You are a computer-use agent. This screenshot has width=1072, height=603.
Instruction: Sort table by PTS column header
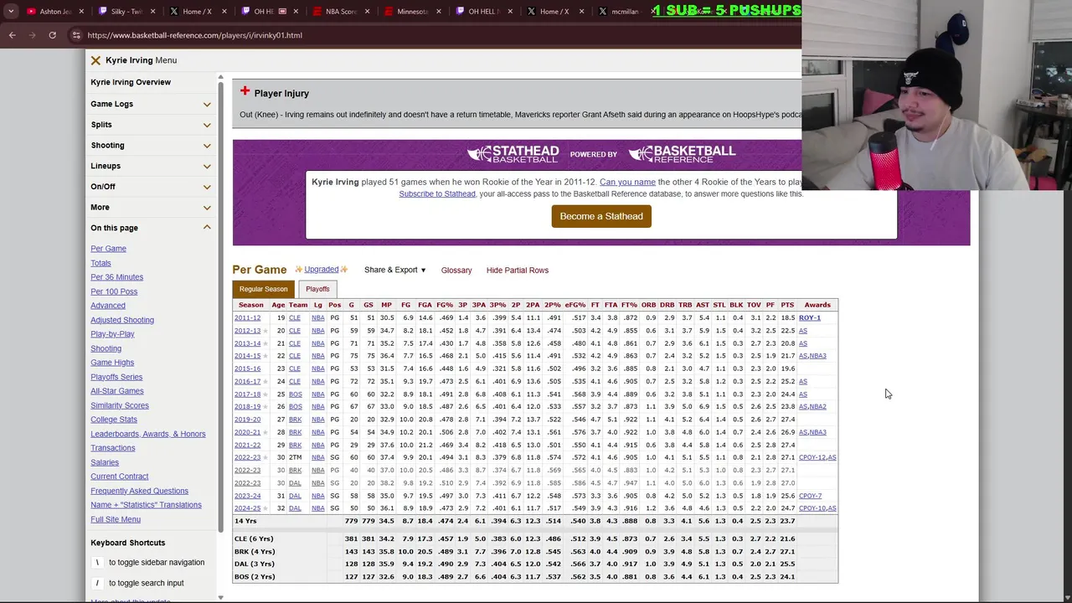[x=787, y=305]
